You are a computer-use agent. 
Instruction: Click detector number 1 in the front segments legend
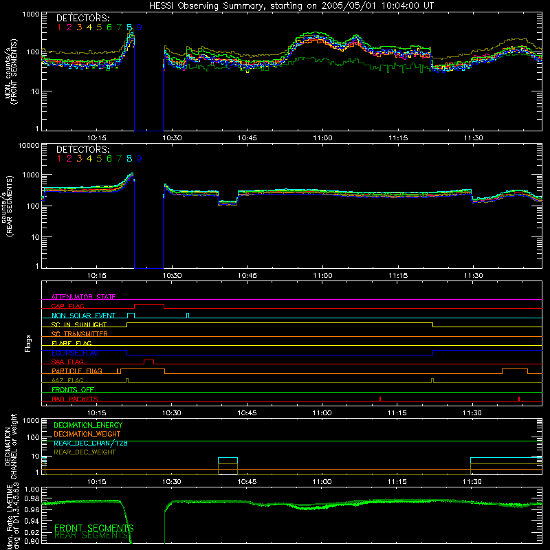(59, 27)
